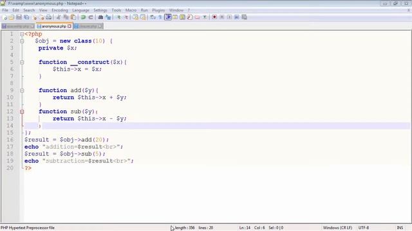The height and width of the screenshot is (231, 412).
Task: Collapse sub function fold on line 12
Action: [22, 112]
